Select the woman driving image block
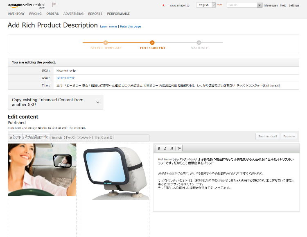Viewport: 307px width, 237px height. (42, 170)
